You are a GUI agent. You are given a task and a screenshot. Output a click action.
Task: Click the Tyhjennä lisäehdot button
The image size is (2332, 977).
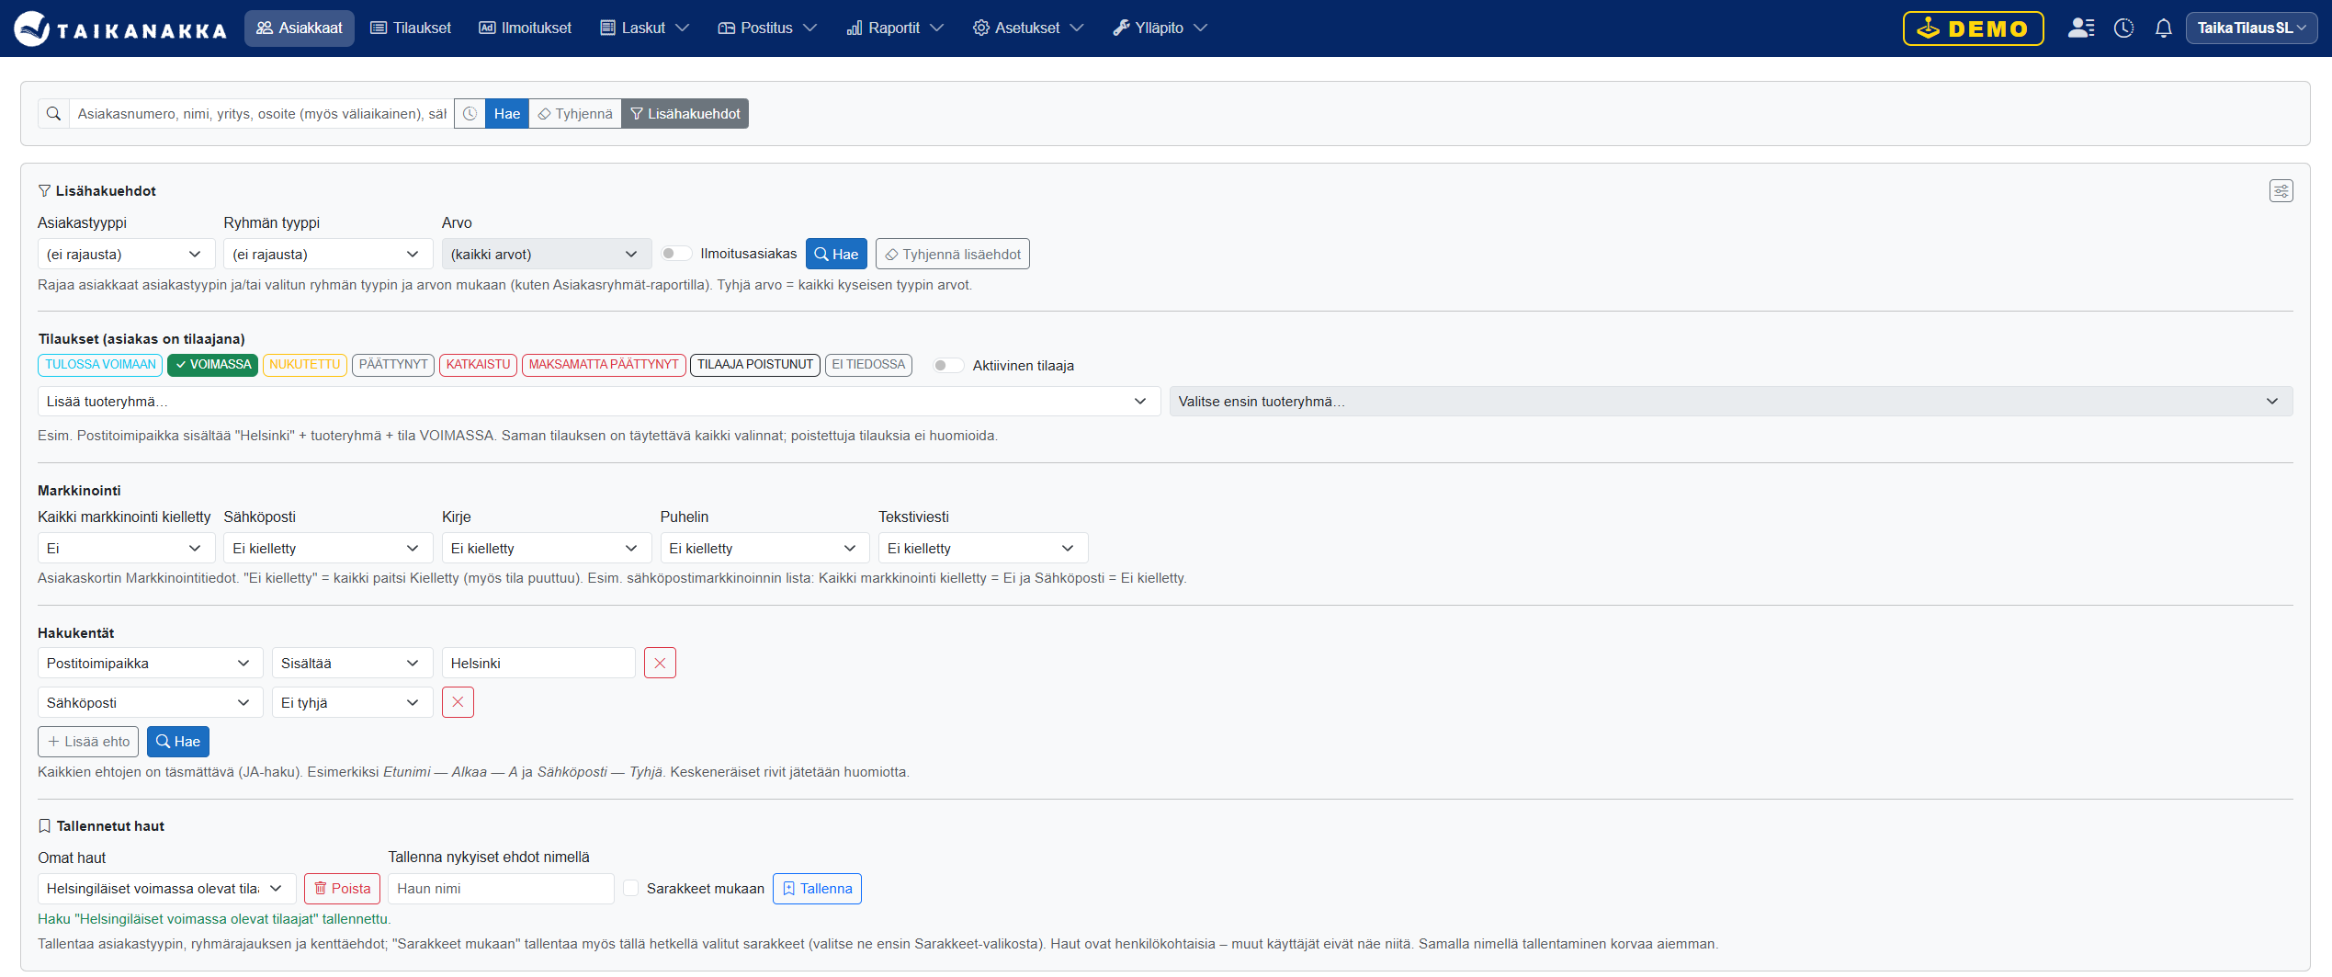[x=952, y=255]
